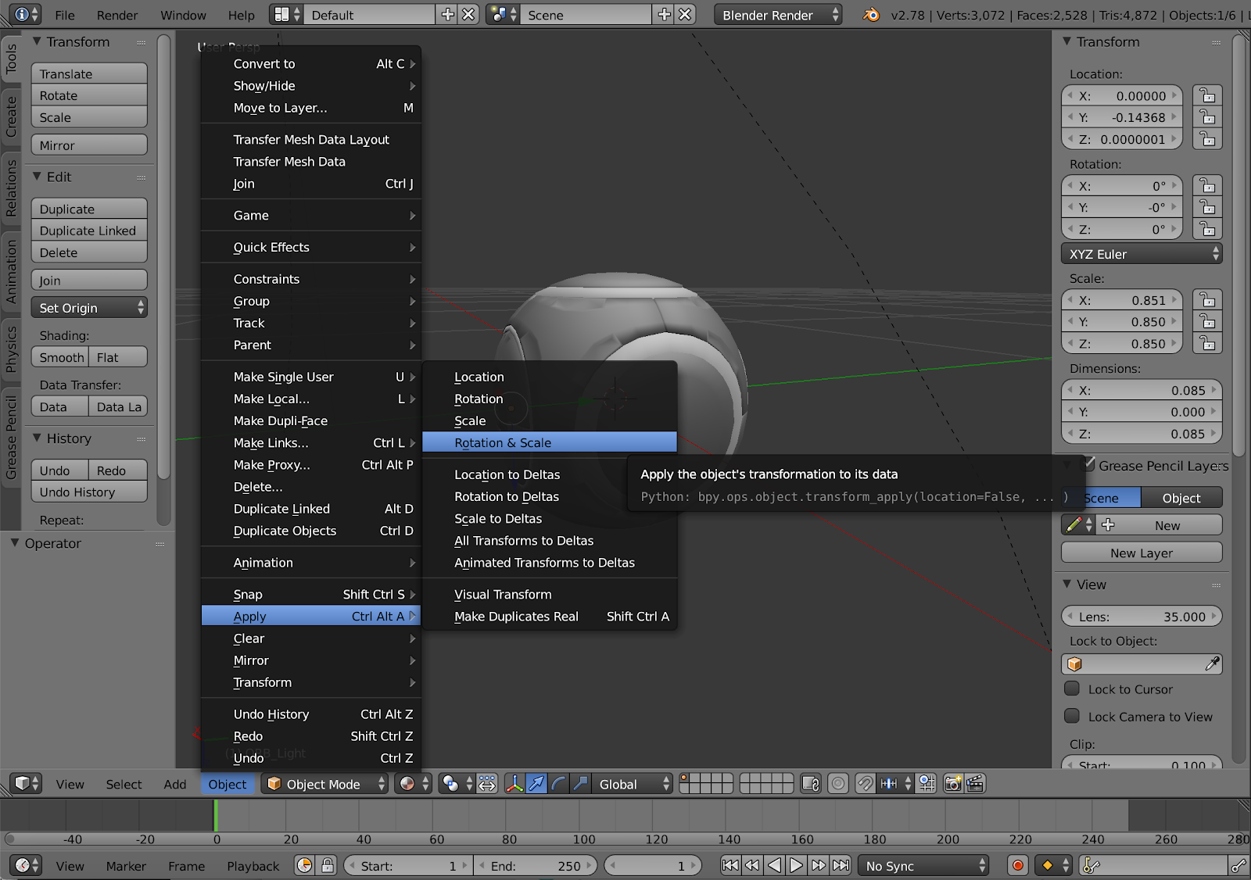Open the Set Origin dropdown

click(x=89, y=308)
